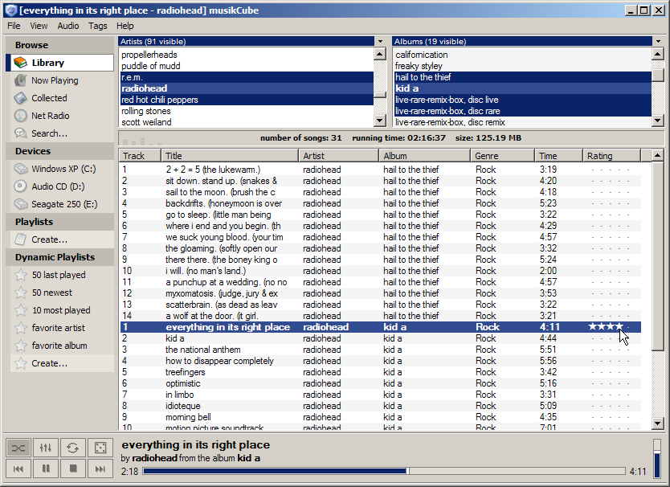Click the Artists list scroll down arrow

click(380, 121)
